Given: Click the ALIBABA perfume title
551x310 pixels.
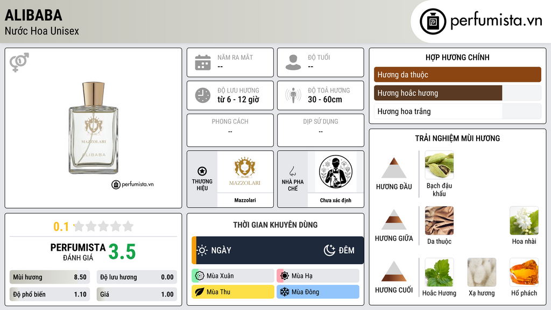Looking at the screenshot, I should [33, 15].
